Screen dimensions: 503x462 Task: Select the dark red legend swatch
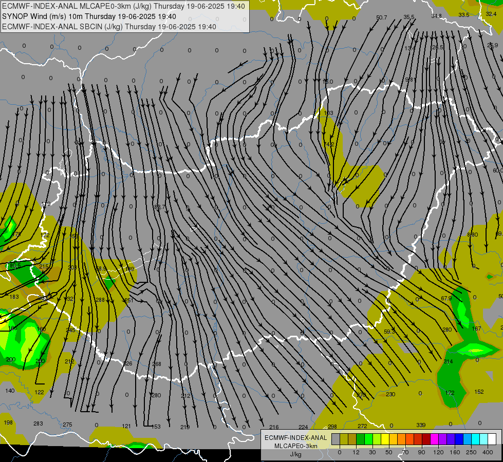(x=426, y=439)
